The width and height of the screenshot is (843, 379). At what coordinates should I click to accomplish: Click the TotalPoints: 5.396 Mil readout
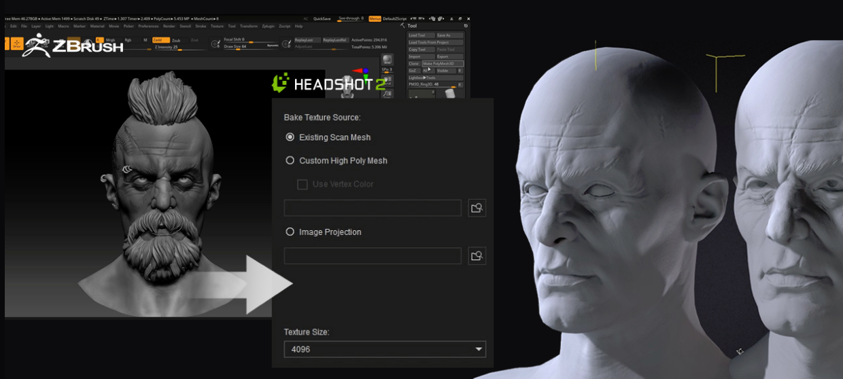click(x=369, y=48)
